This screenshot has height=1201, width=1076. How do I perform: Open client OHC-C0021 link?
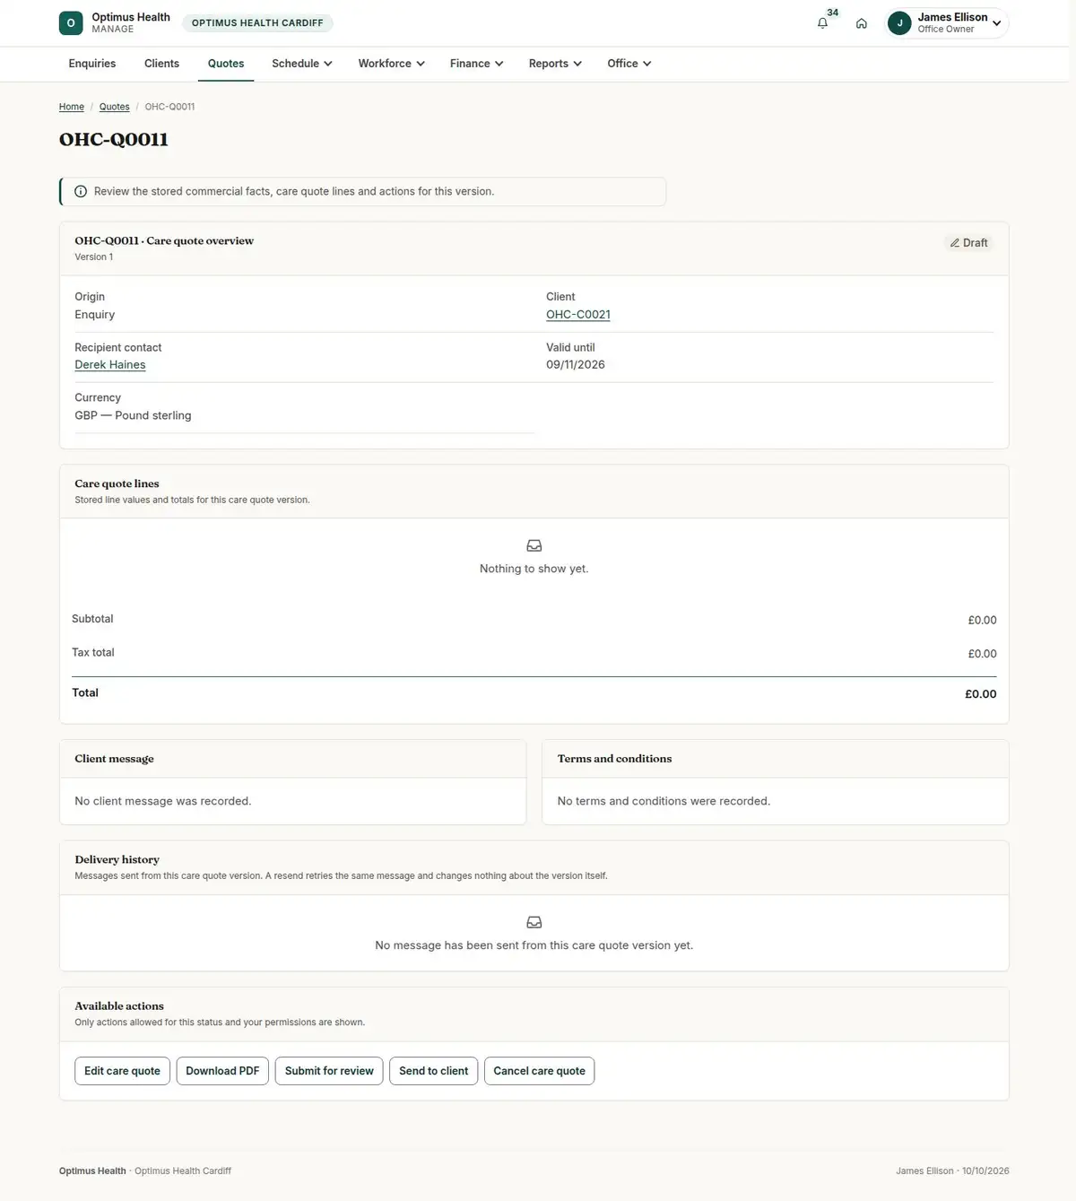(578, 315)
